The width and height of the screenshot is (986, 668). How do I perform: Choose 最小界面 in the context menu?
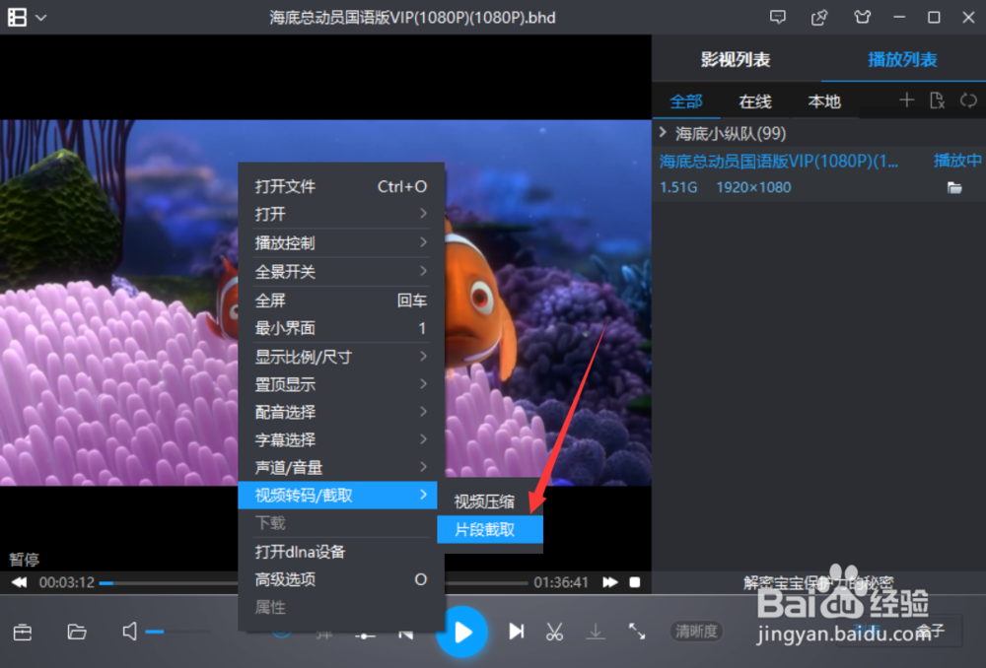[341, 328]
